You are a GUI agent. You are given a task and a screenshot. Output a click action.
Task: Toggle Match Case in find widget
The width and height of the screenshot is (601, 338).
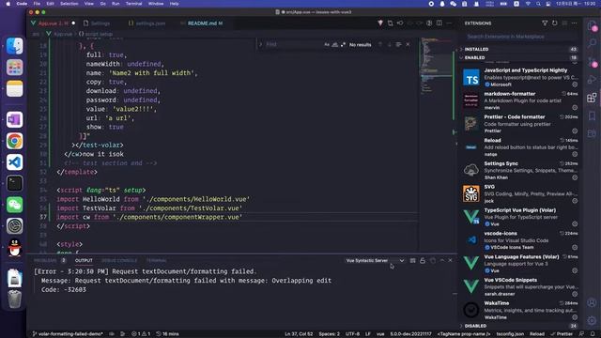click(x=327, y=44)
